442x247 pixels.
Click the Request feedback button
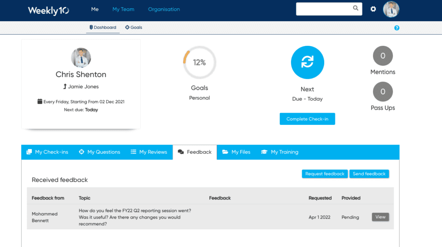325,174
